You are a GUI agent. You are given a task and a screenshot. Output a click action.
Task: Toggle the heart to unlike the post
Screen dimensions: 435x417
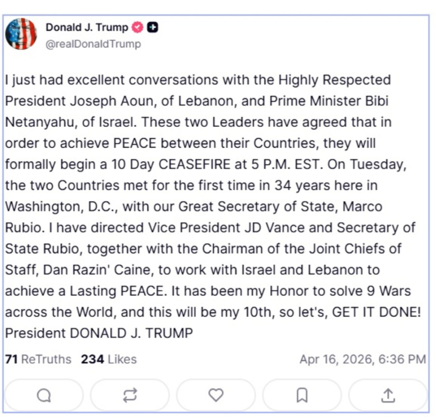[217, 394]
